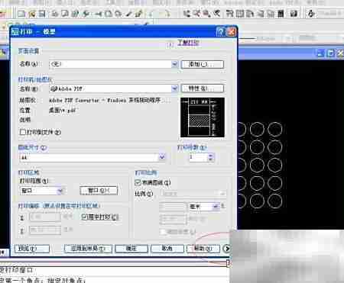
Task: Open the QuickCalc calculator icon
Action: click(281, 14)
